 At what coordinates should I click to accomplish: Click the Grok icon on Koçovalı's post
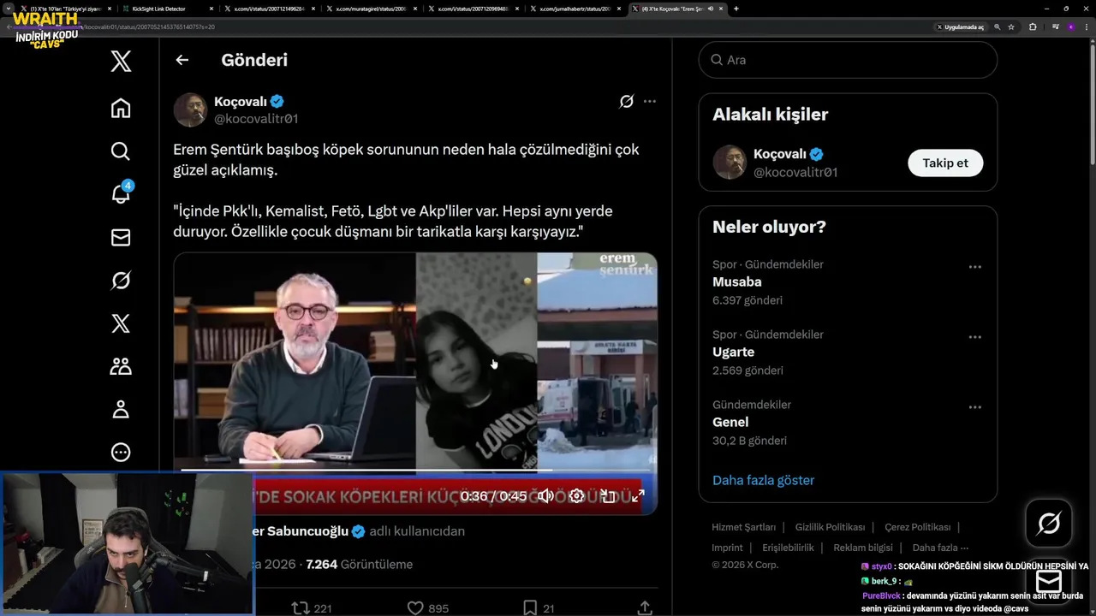click(x=627, y=101)
